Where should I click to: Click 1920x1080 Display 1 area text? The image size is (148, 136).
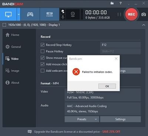(34, 25)
